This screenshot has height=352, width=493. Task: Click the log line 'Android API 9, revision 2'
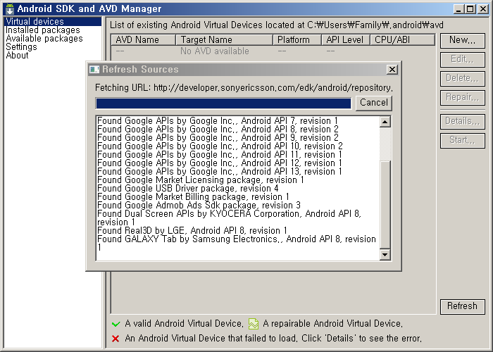[x=218, y=138]
